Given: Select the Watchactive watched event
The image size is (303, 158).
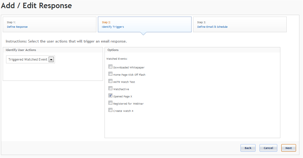Looking at the screenshot, I should click(x=110, y=88).
